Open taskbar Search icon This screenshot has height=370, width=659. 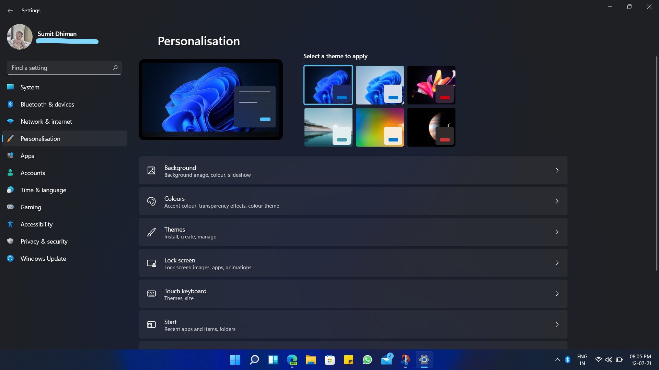254,360
